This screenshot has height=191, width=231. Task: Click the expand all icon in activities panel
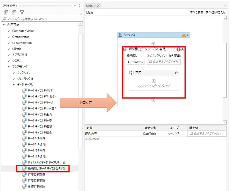coord(6,12)
